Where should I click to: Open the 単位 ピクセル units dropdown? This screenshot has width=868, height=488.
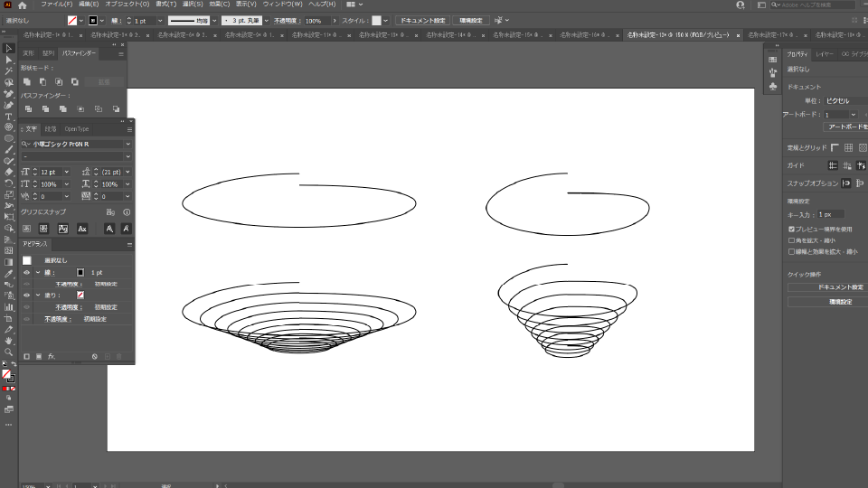pos(841,100)
